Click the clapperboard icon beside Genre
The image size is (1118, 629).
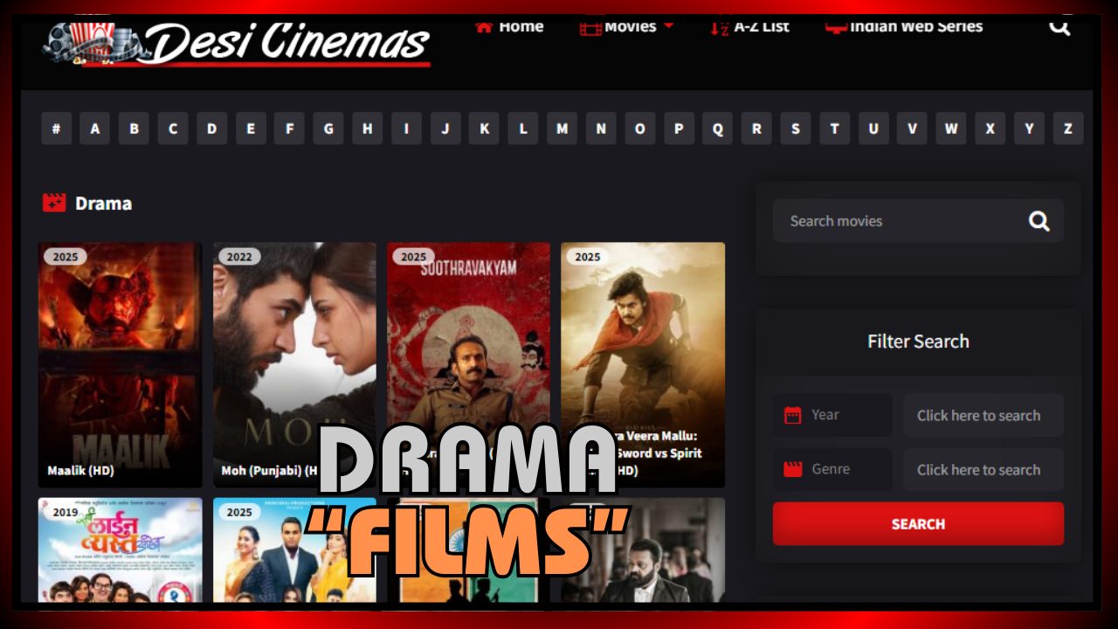[x=792, y=469]
